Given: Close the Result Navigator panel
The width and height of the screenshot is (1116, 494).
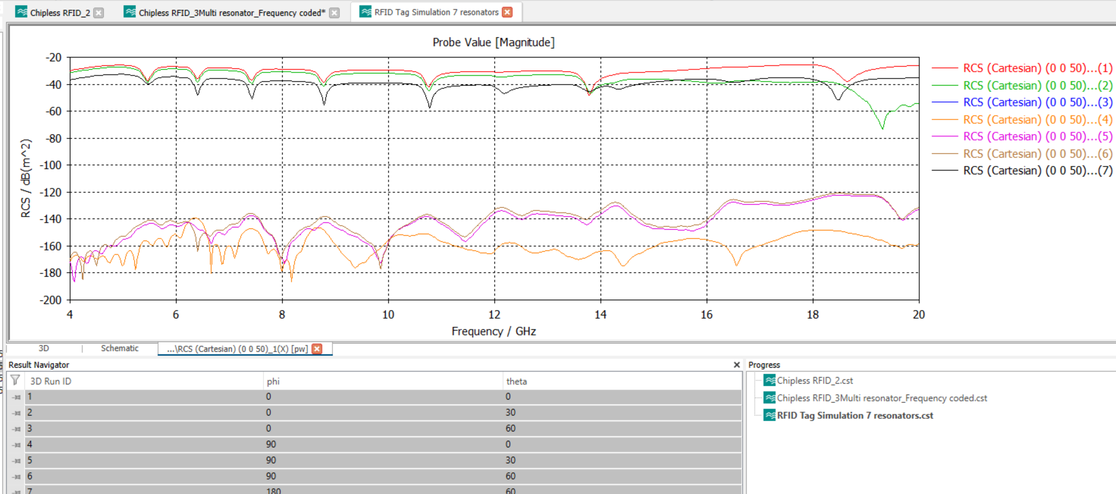Looking at the screenshot, I should (x=736, y=365).
